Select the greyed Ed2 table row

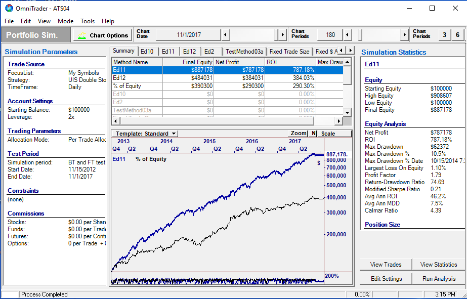click(x=227, y=102)
